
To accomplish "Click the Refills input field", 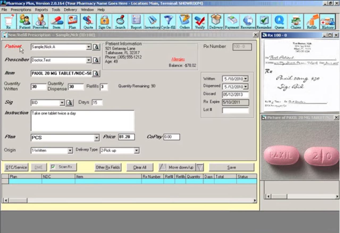I will click(104, 87).
